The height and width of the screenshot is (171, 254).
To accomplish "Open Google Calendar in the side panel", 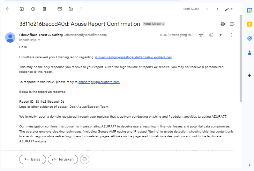I will (x=249, y=10).
